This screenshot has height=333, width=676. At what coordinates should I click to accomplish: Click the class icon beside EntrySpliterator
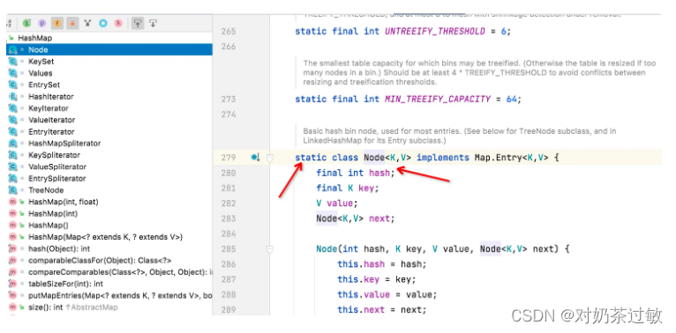(x=13, y=178)
